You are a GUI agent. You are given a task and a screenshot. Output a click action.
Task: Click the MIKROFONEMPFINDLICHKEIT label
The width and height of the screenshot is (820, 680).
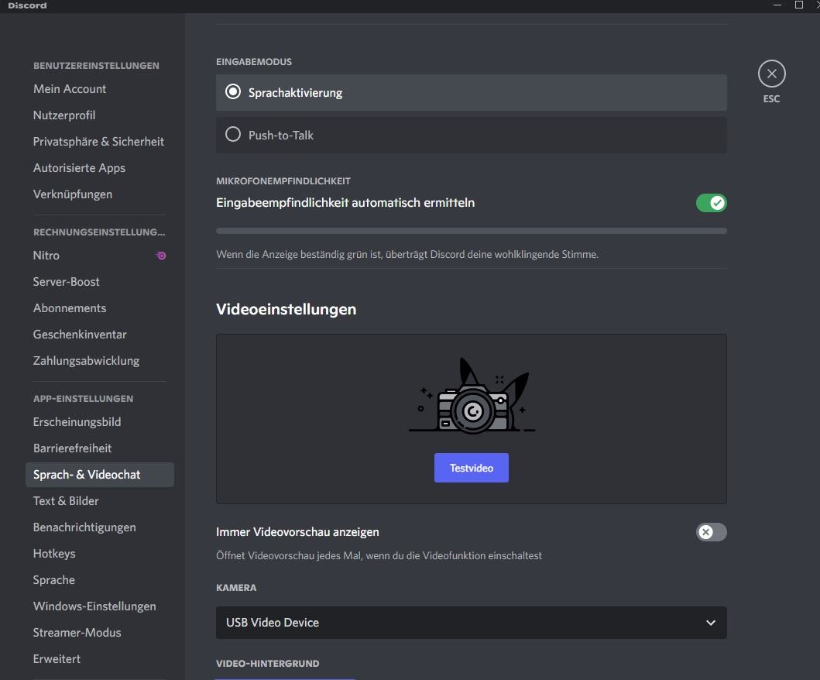283,181
